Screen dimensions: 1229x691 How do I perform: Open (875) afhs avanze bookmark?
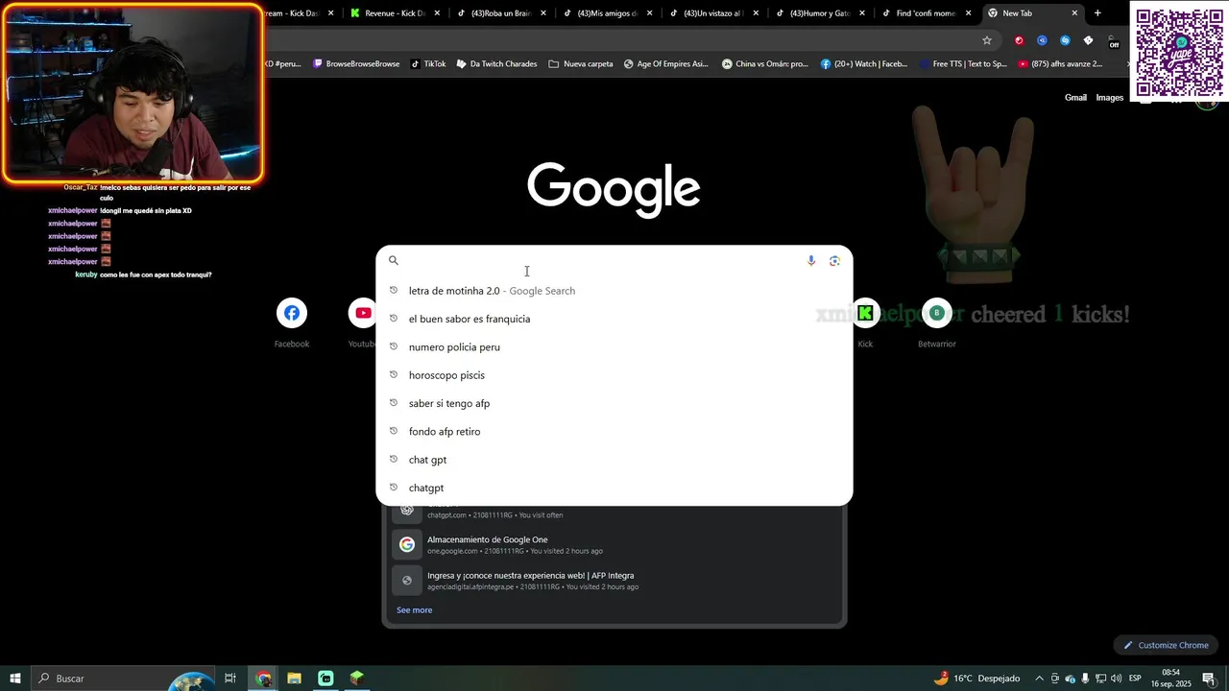[x=1060, y=64]
